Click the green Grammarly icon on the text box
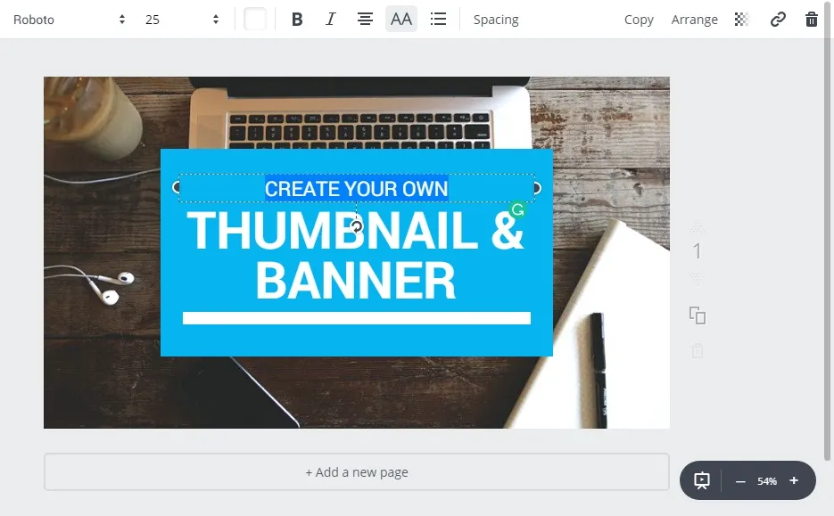 pos(517,210)
